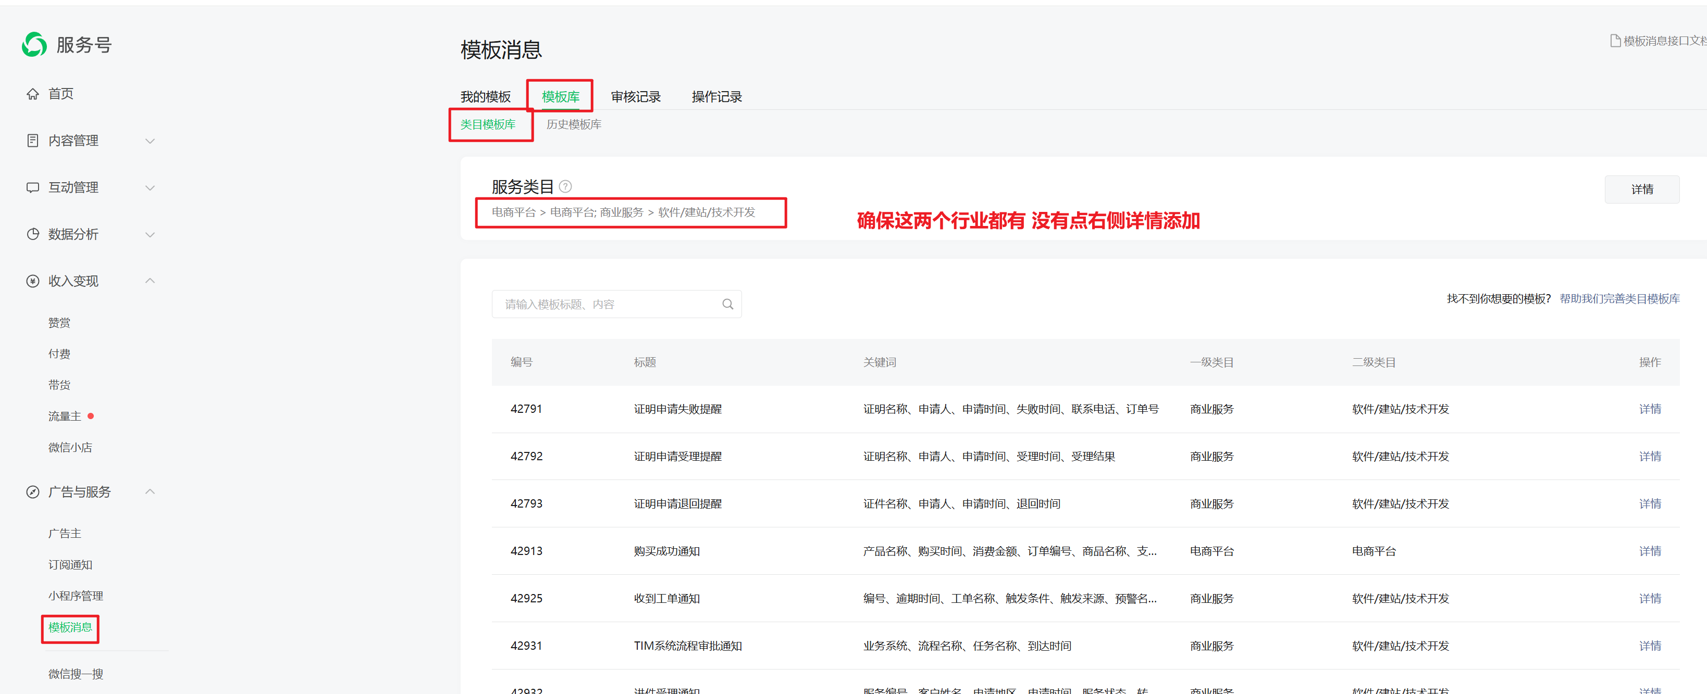Switch to the 我的模板 tab

(485, 97)
